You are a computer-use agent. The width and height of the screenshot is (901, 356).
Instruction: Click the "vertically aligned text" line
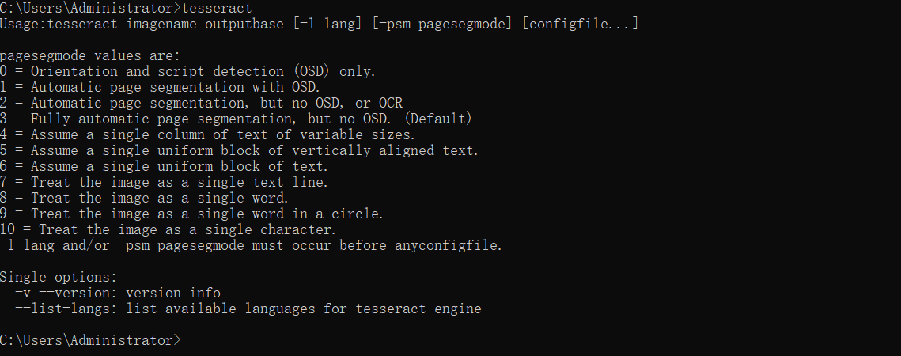[239, 150]
